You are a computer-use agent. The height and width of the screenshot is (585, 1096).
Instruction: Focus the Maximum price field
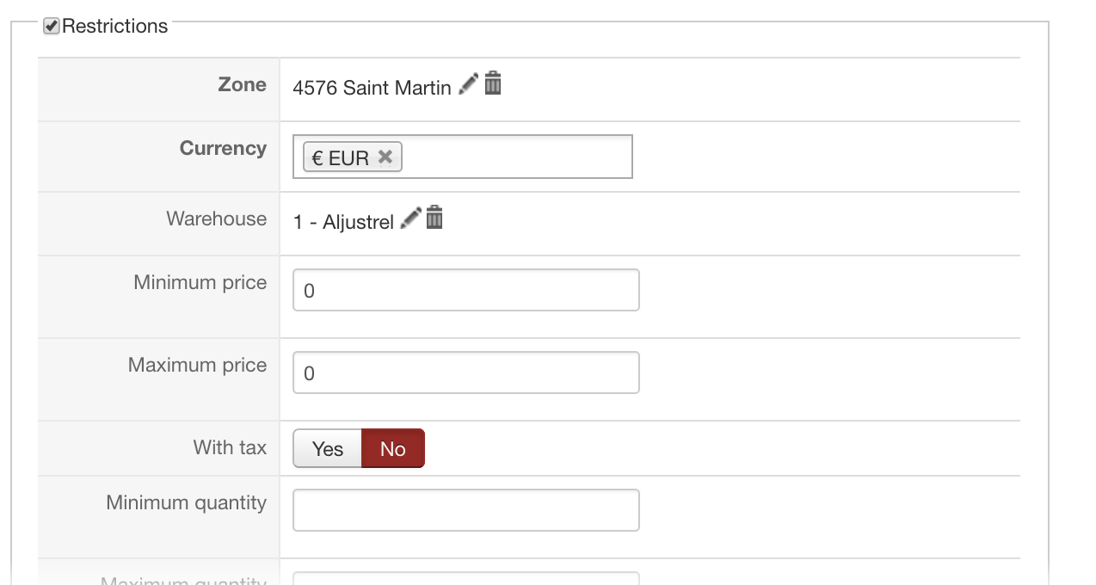[466, 373]
